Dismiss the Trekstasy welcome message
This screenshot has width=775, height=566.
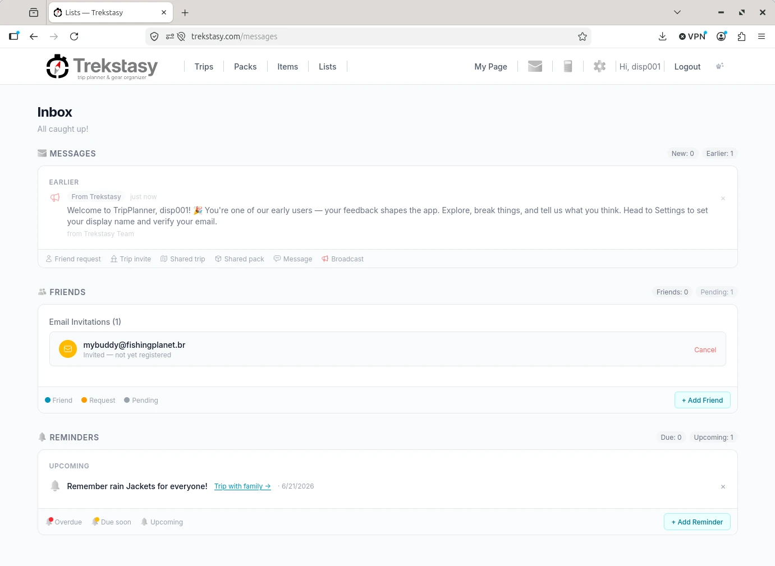click(x=723, y=199)
